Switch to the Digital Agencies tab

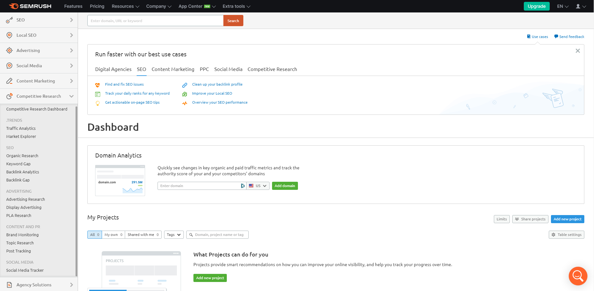pos(113,69)
